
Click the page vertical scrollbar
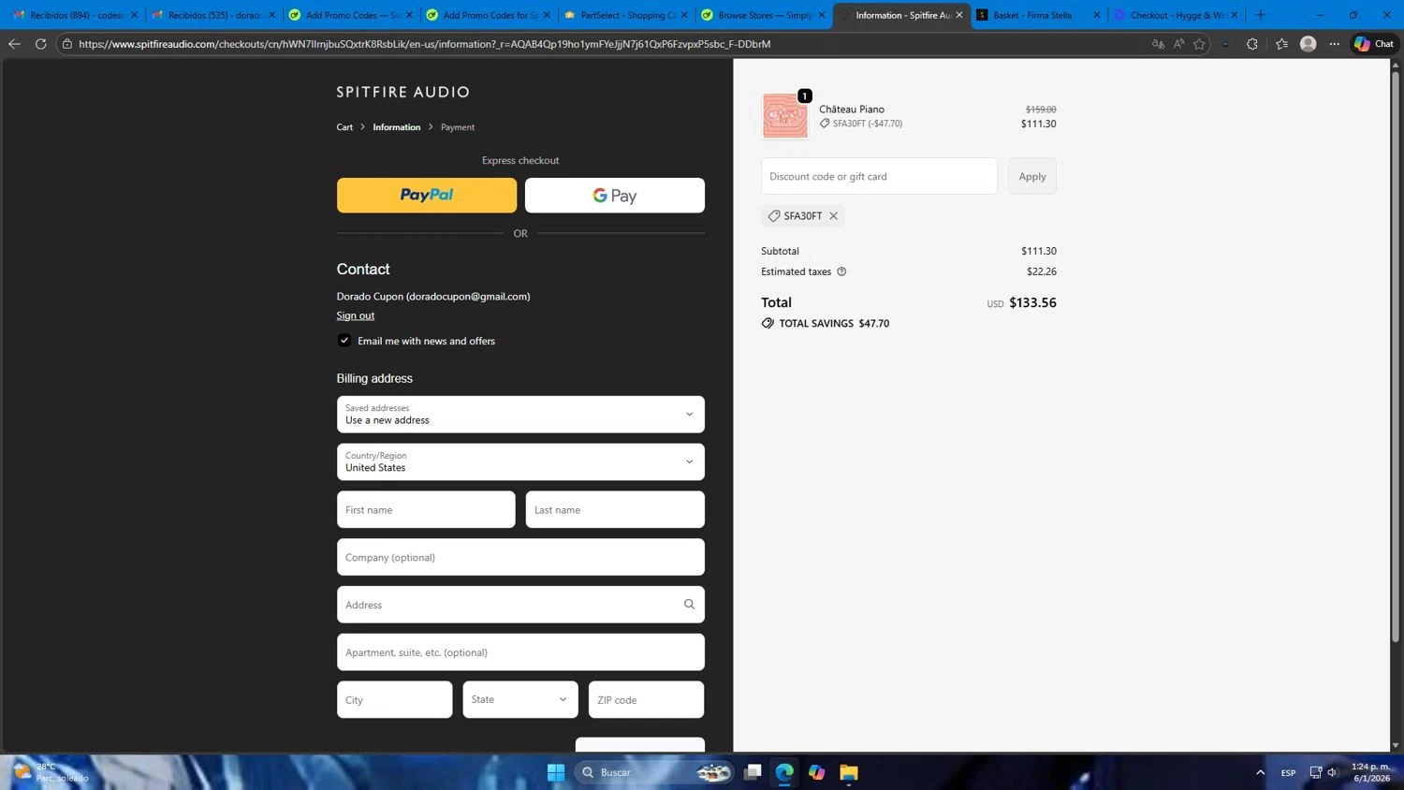pyautogui.click(x=1396, y=356)
